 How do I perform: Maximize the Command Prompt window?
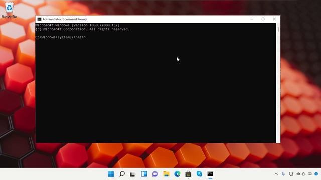263,19
